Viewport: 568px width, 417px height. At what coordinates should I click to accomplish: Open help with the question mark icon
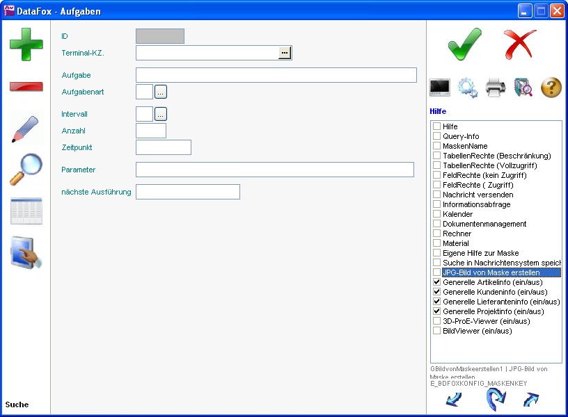[551, 88]
